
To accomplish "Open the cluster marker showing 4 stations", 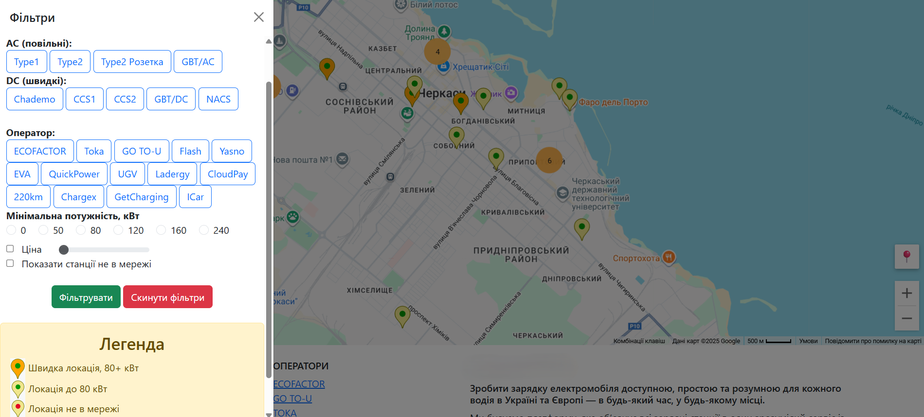I will (x=437, y=52).
